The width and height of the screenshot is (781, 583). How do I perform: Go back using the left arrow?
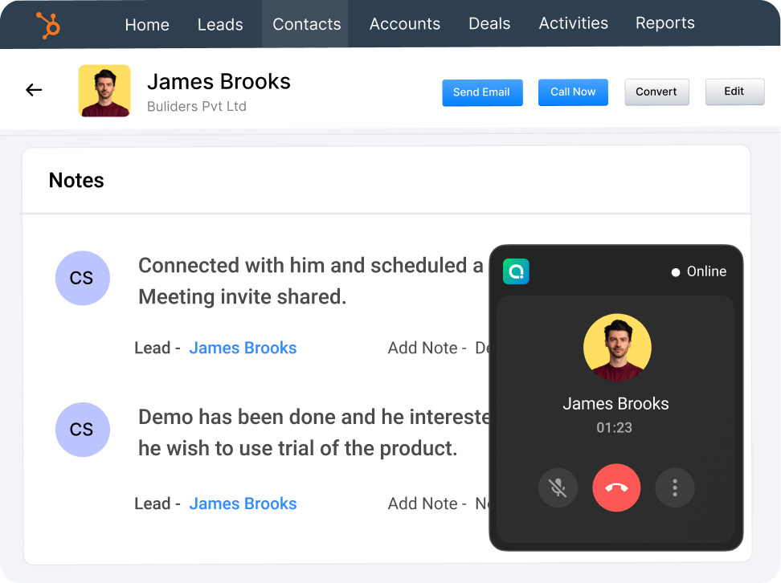(34, 90)
